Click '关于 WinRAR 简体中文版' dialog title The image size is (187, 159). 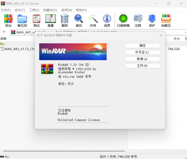[54, 35]
